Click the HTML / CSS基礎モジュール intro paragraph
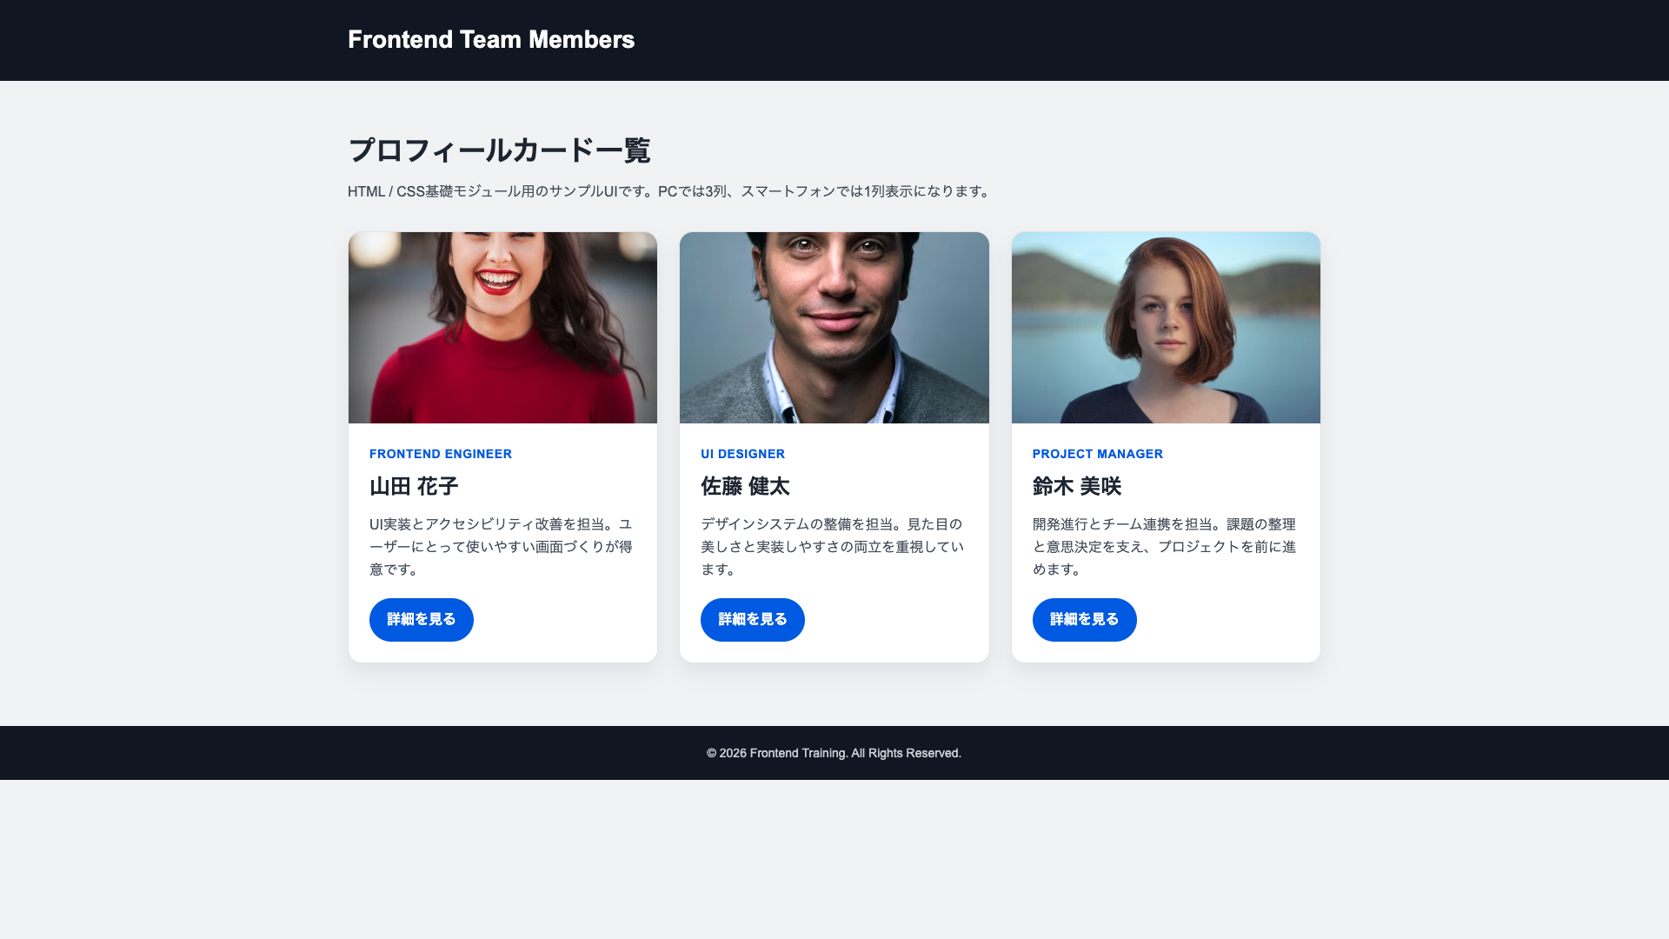The width and height of the screenshot is (1669, 939). pyautogui.click(x=669, y=191)
